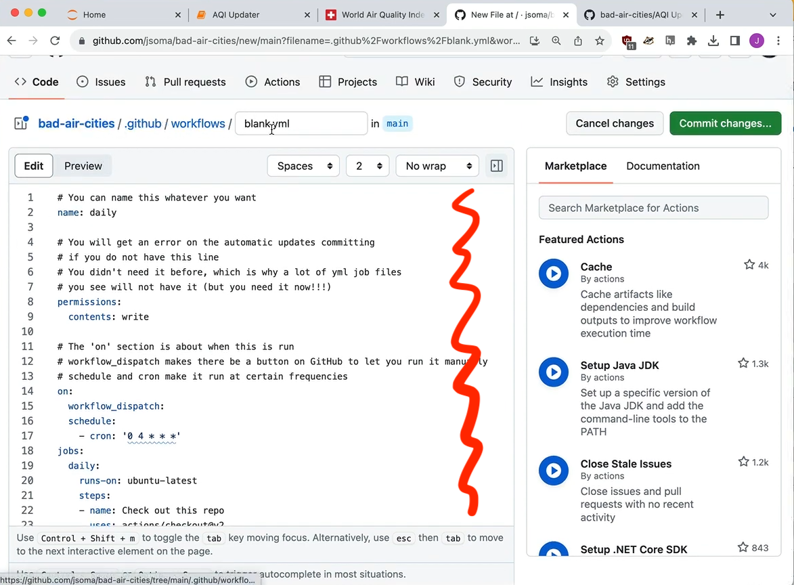Viewport: 794px width, 585px height.
Task: Open the purple J profile avatar
Action: (x=757, y=41)
